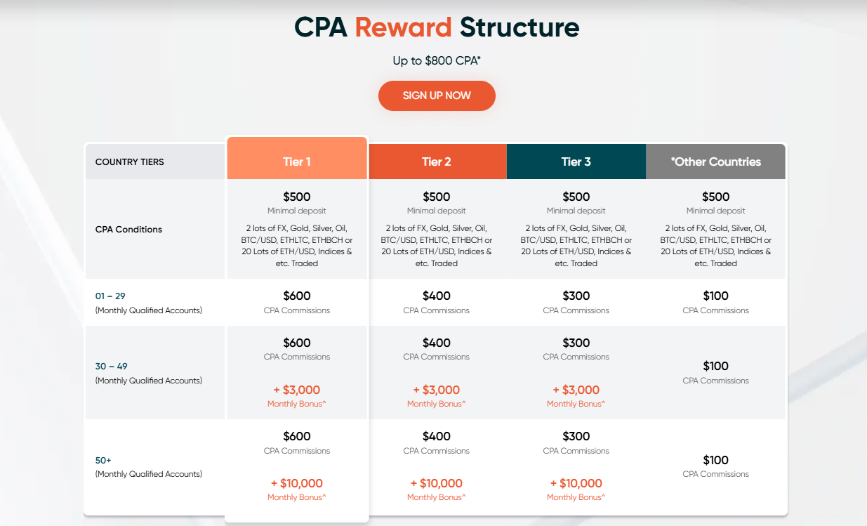The height and width of the screenshot is (526, 867).
Task: Click the COUNTRY TIERS header cell
Action: pos(130,162)
